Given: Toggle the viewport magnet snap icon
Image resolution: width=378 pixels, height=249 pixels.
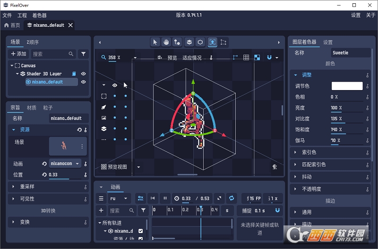Looking at the screenshot, I should 269,58.
